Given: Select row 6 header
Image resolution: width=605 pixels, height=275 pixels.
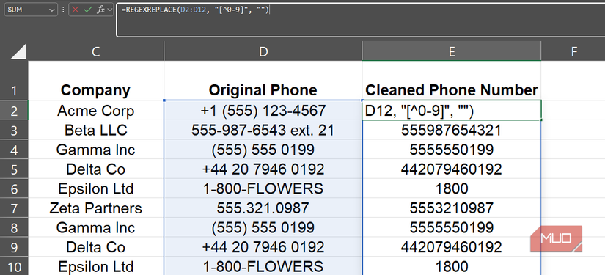Looking at the screenshot, I should click(x=14, y=188).
